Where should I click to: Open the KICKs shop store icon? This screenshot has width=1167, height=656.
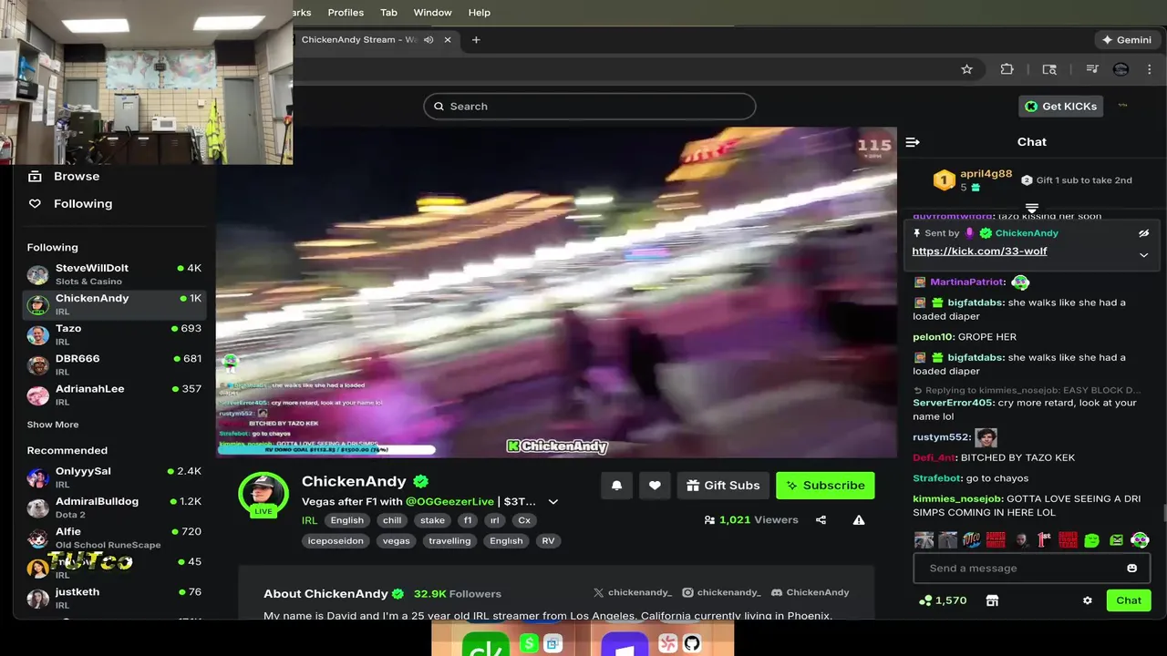tap(992, 600)
